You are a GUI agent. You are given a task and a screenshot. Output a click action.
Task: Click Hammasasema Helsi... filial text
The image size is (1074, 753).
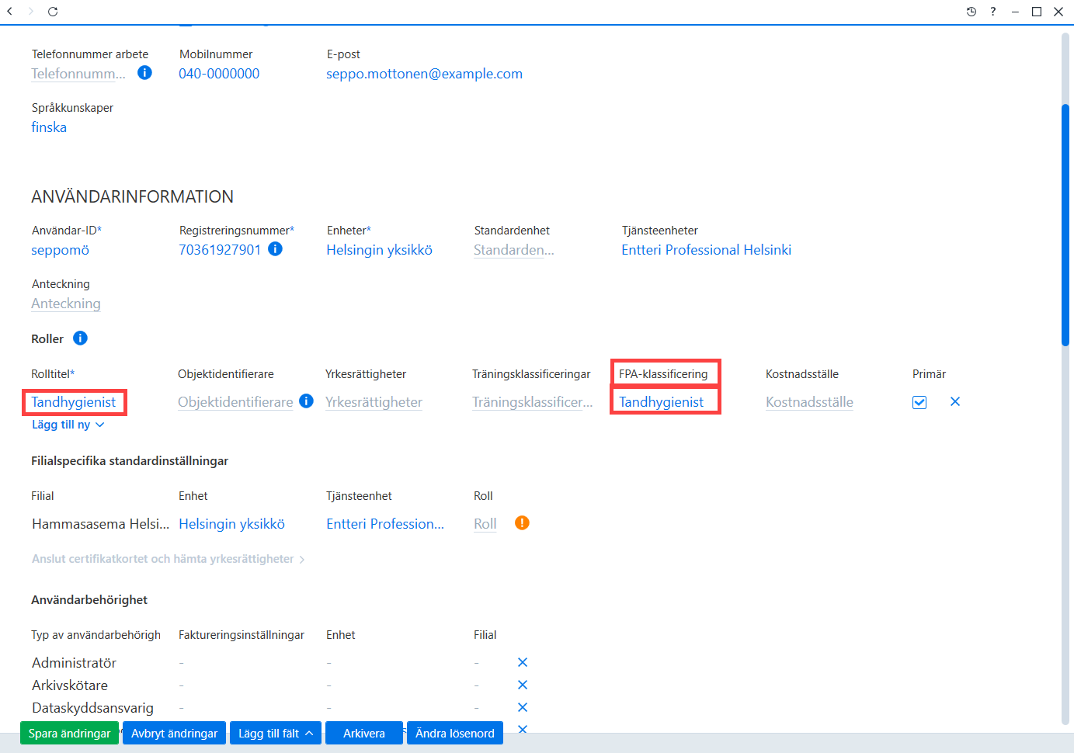click(x=100, y=524)
